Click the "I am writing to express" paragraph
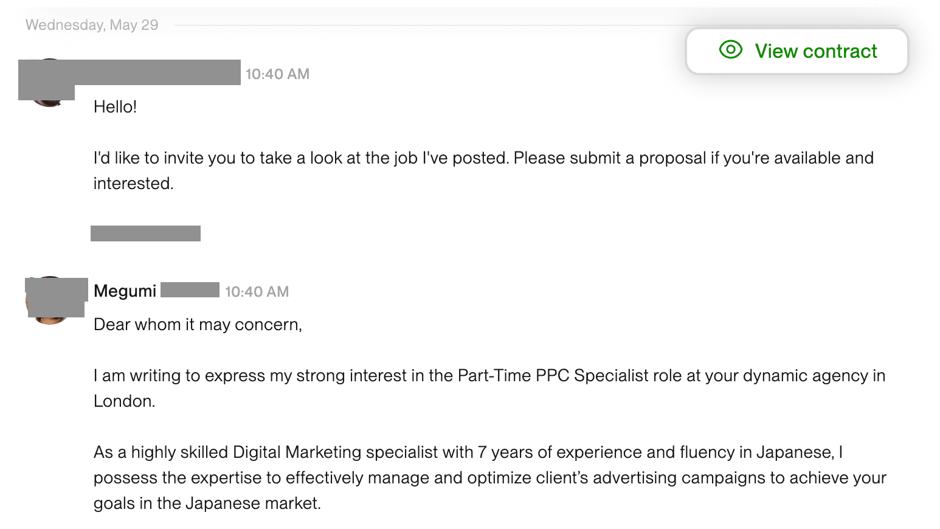This screenshot has height=529, width=940. coord(489,376)
